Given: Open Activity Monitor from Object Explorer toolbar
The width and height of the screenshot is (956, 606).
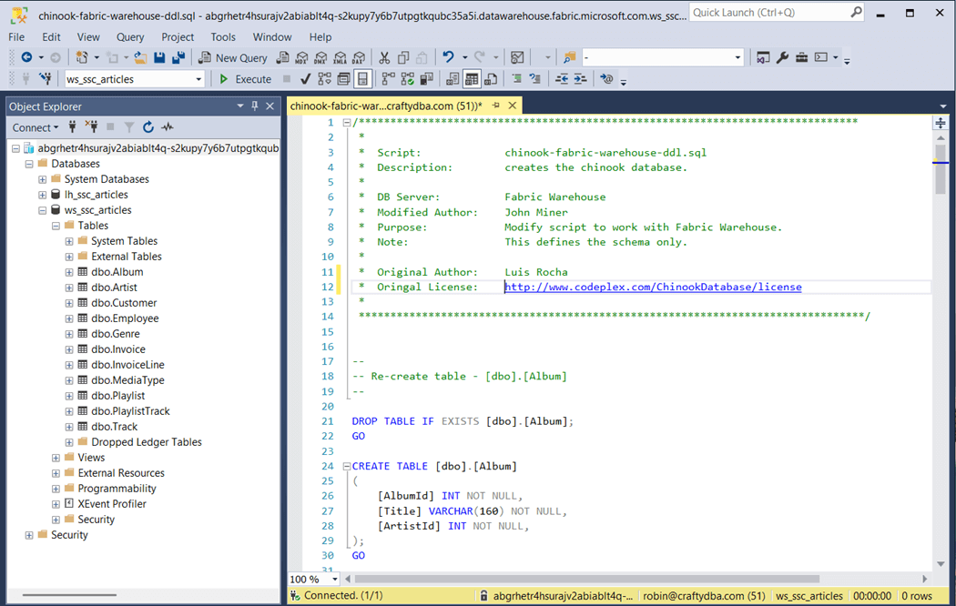Looking at the screenshot, I should (167, 127).
